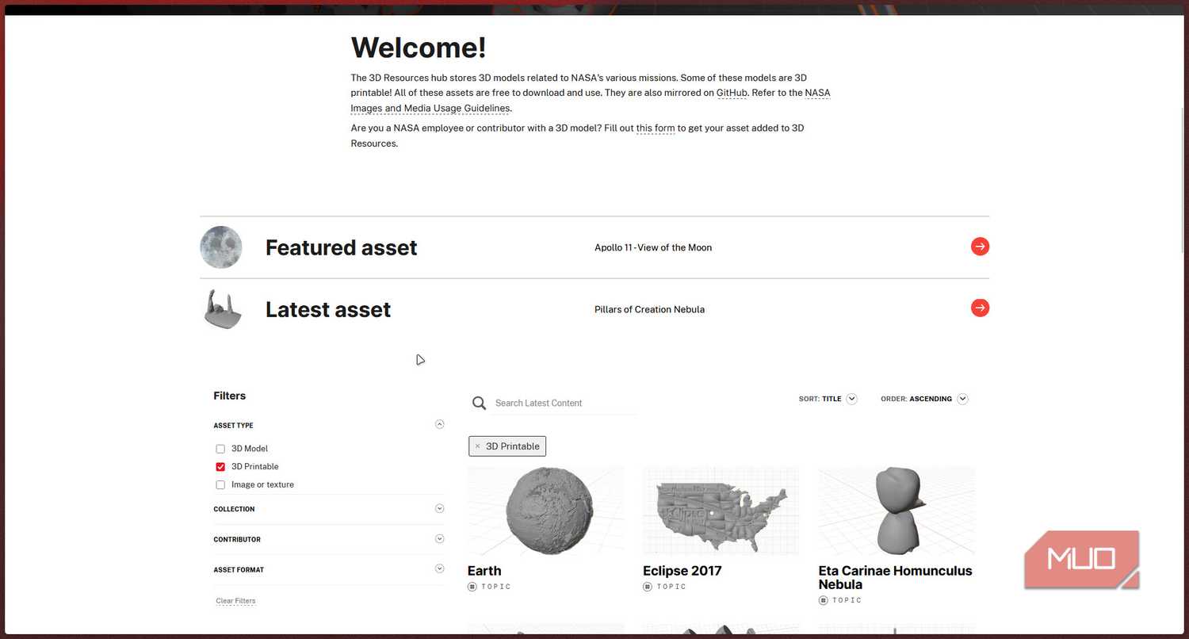Expand the Collection filter section

[440, 508]
